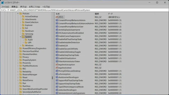
Task: Click the folder icon of the Audit key
Action: point(26,40)
